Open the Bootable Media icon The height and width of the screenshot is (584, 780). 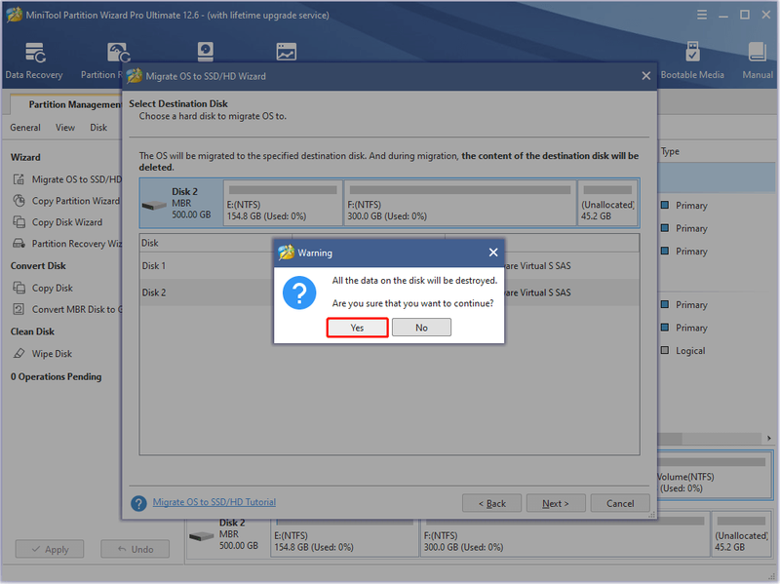coord(692,52)
